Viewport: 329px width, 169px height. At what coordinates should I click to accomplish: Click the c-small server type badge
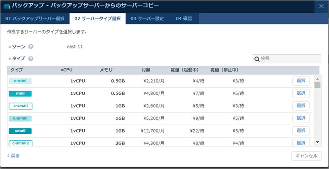[21, 106]
